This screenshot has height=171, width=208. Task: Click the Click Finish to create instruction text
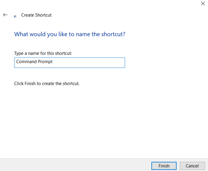click(x=47, y=84)
